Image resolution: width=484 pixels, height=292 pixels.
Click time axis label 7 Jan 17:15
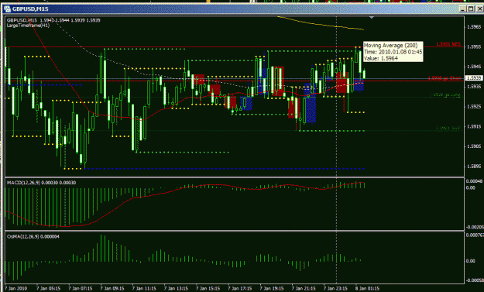240,288
